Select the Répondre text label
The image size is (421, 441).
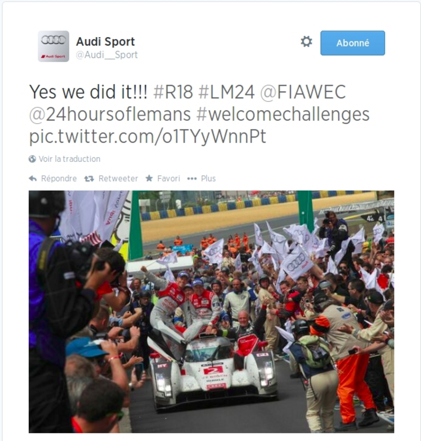(59, 179)
